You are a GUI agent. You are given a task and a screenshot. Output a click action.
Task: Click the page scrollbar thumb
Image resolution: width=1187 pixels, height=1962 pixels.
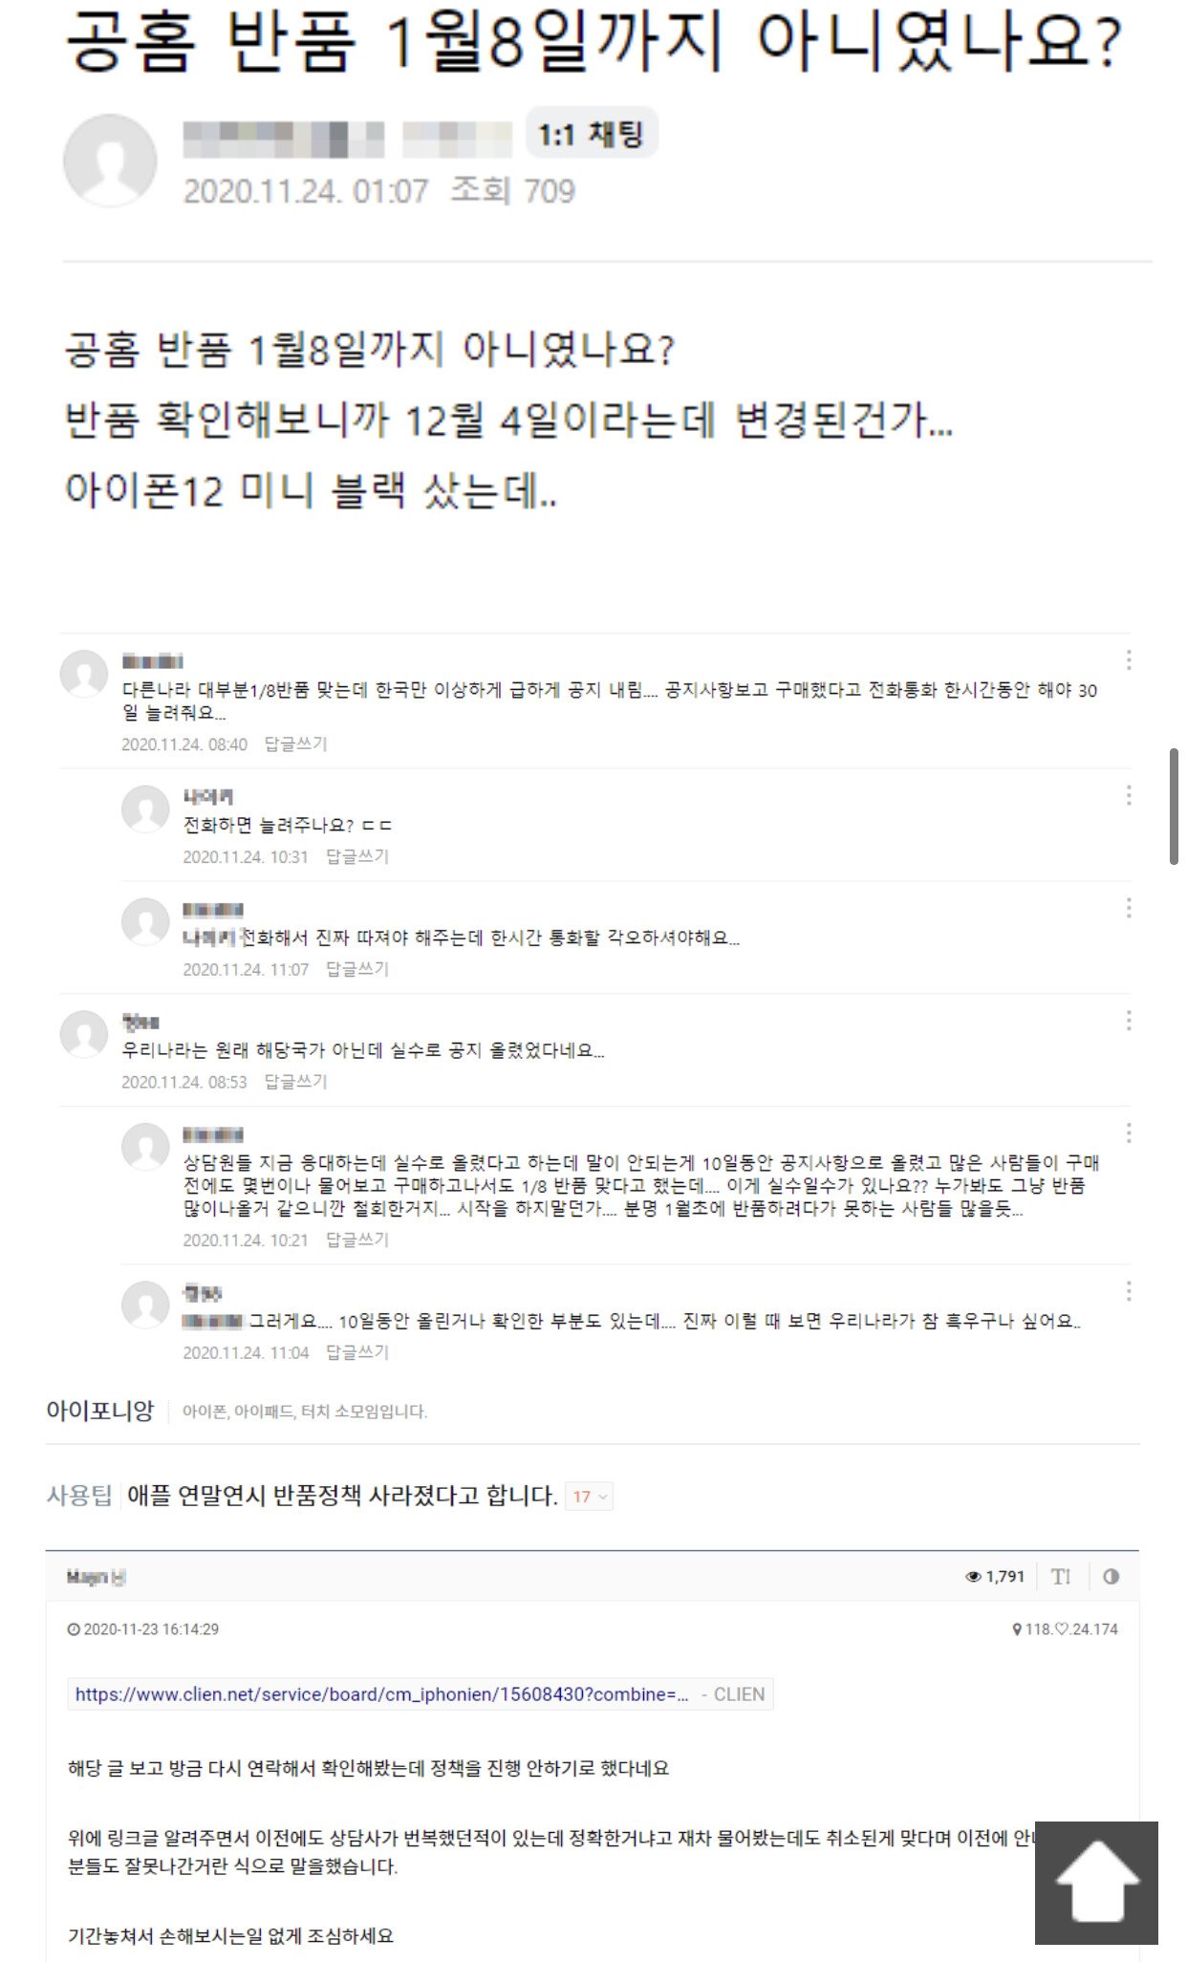coord(1174,807)
